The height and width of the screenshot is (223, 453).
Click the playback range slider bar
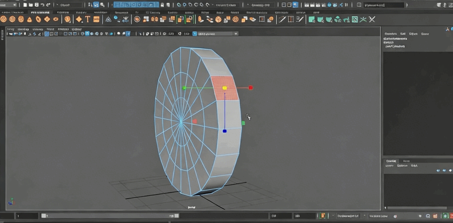(109, 216)
